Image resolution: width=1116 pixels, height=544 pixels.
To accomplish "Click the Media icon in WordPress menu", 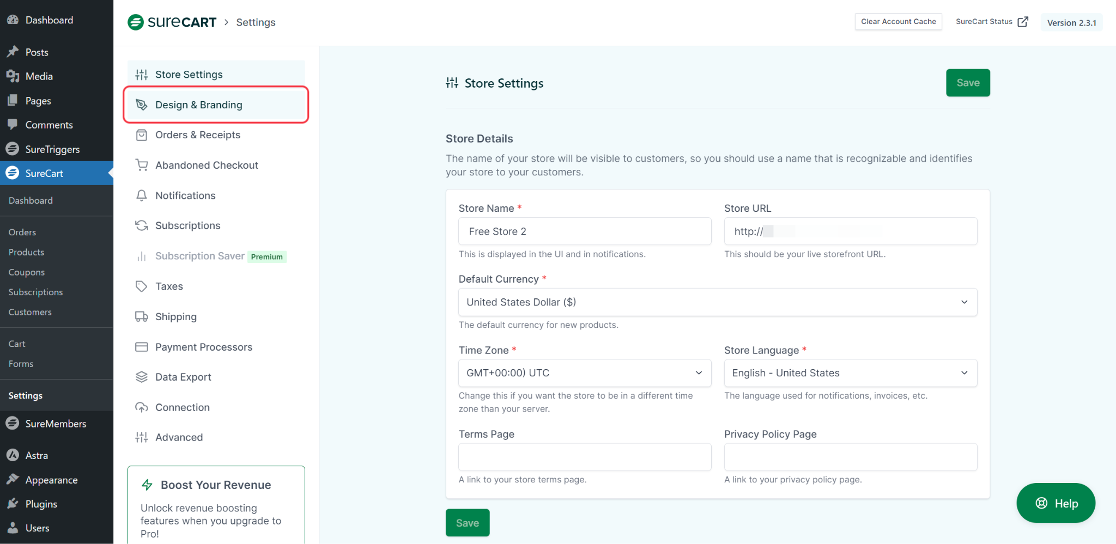I will pyautogui.click(x=13, y=76).
